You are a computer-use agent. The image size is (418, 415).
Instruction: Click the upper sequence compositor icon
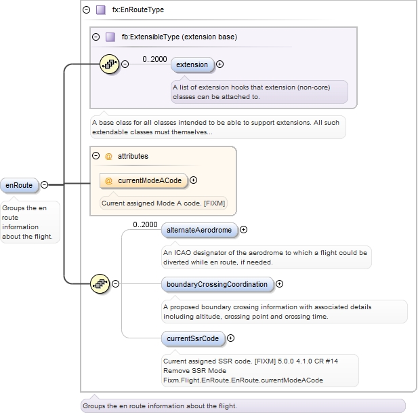click(109, 64)
